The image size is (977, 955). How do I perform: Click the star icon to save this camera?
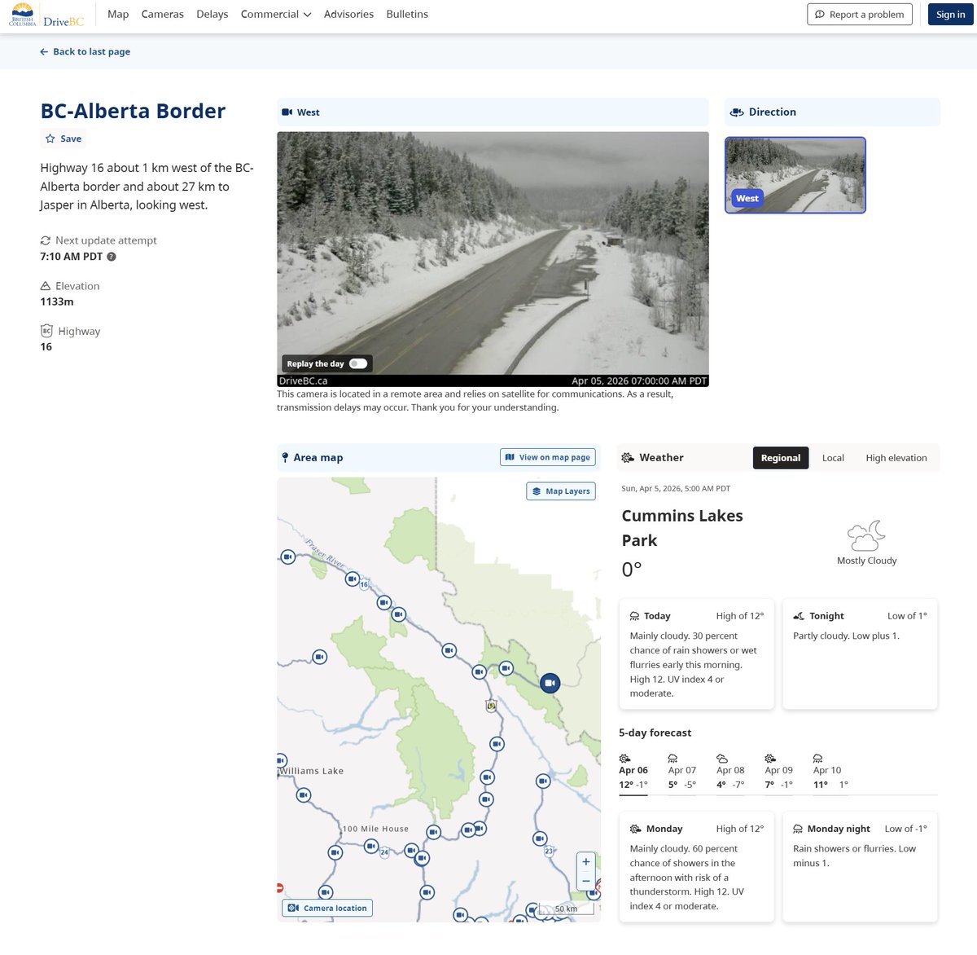[x=50, y=139]
